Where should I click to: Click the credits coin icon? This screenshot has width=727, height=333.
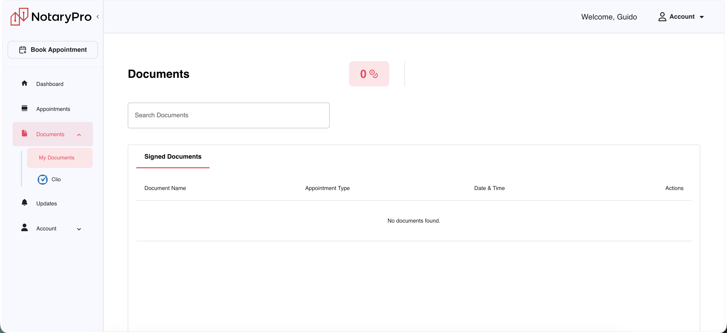(x=374, y=74)
